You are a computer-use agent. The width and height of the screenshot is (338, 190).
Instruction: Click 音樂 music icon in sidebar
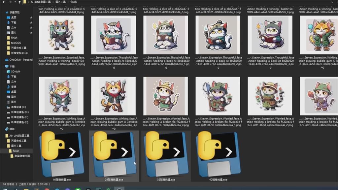click(x=14, y=87)
